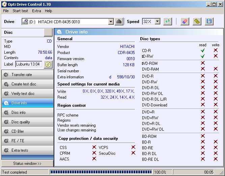Click the disc Type value CD
The image size is (225, 176).
(49, 41)
